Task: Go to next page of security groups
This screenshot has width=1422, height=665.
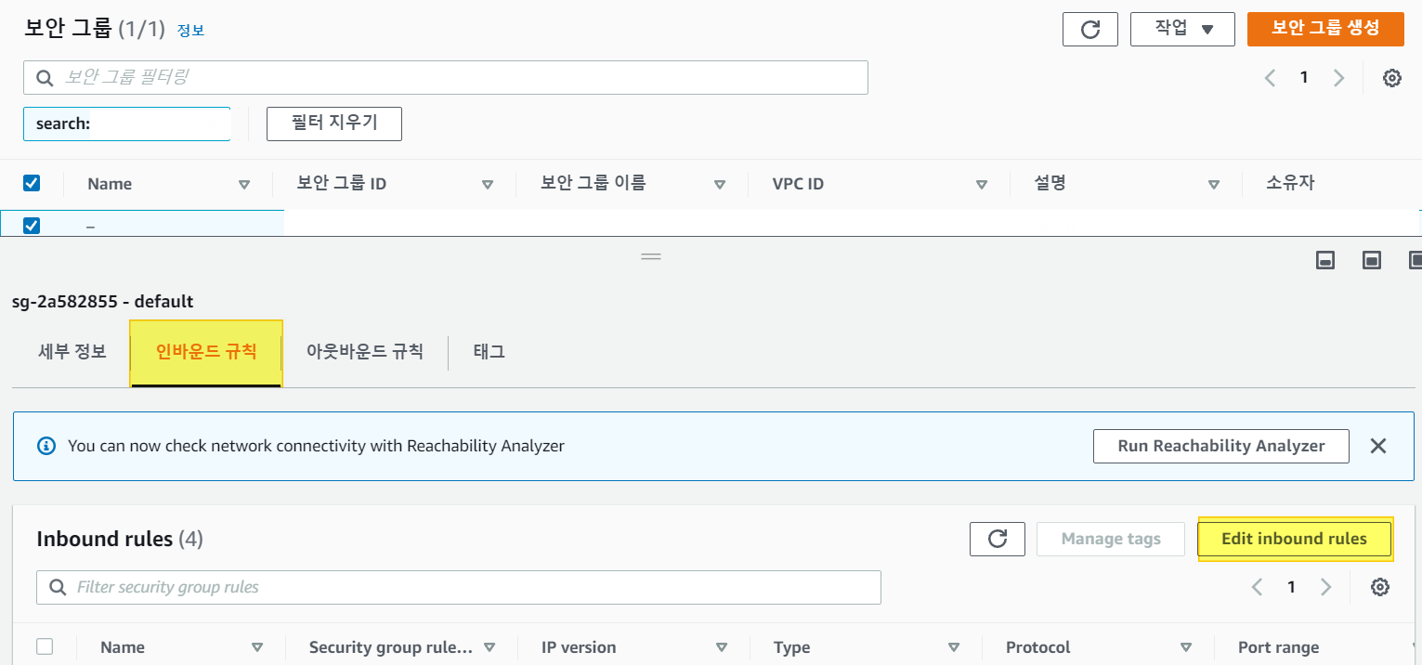Action: pyautogui.click(x=1338, y=78)
